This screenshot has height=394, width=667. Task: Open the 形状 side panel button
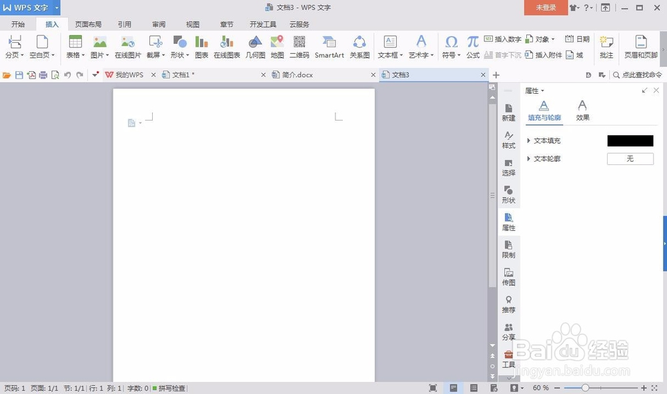click(x=508, y=195)
